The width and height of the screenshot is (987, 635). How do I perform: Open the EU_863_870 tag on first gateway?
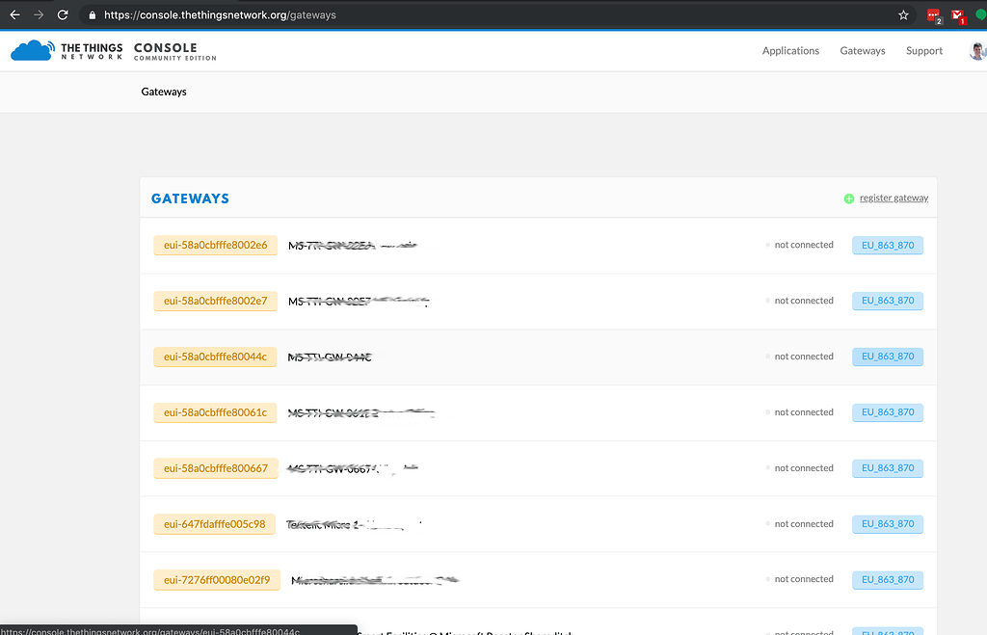coord(887,245)
